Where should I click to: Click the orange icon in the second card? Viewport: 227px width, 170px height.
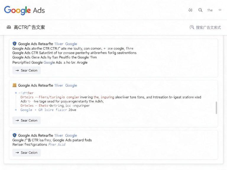[x=14, y=85]
